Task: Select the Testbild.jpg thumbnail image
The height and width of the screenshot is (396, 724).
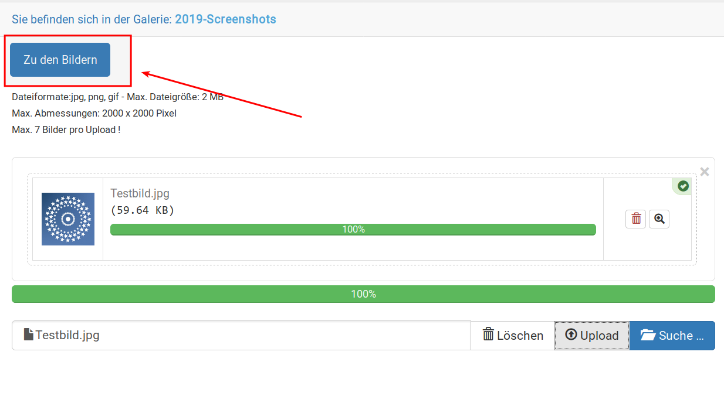Action: (x=68, y=219)
